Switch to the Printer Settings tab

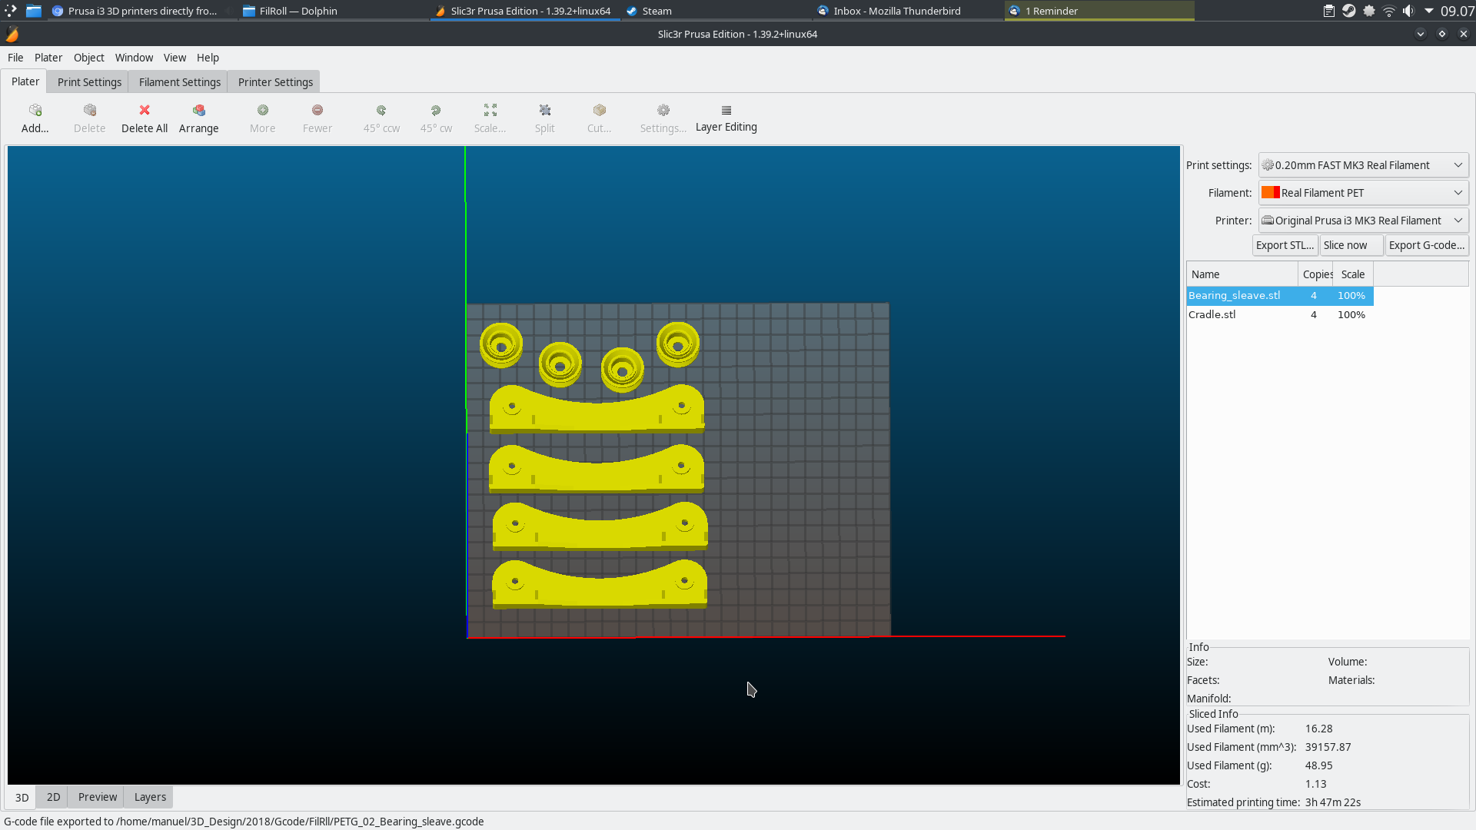pos(275,82)
